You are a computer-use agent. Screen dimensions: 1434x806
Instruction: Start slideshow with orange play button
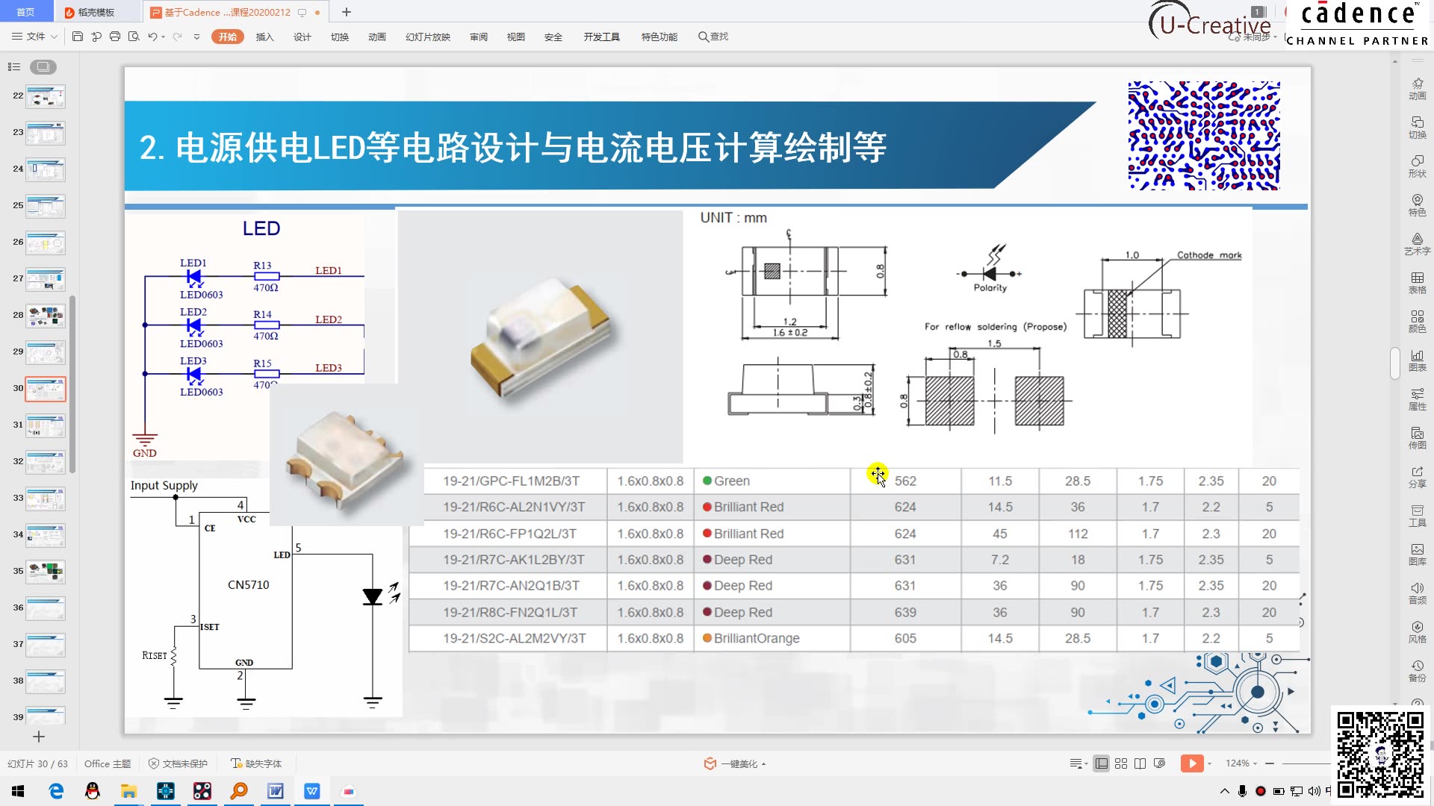[1192, 763]
